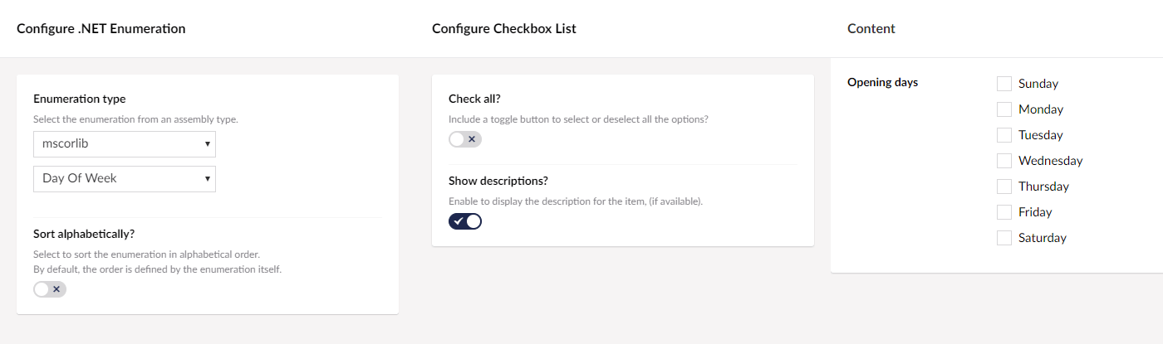Image resolution: width=1163 pixels, height=344 pixels.
Task: Disable the Show descriptions toggle
Action: click(465, 221)
